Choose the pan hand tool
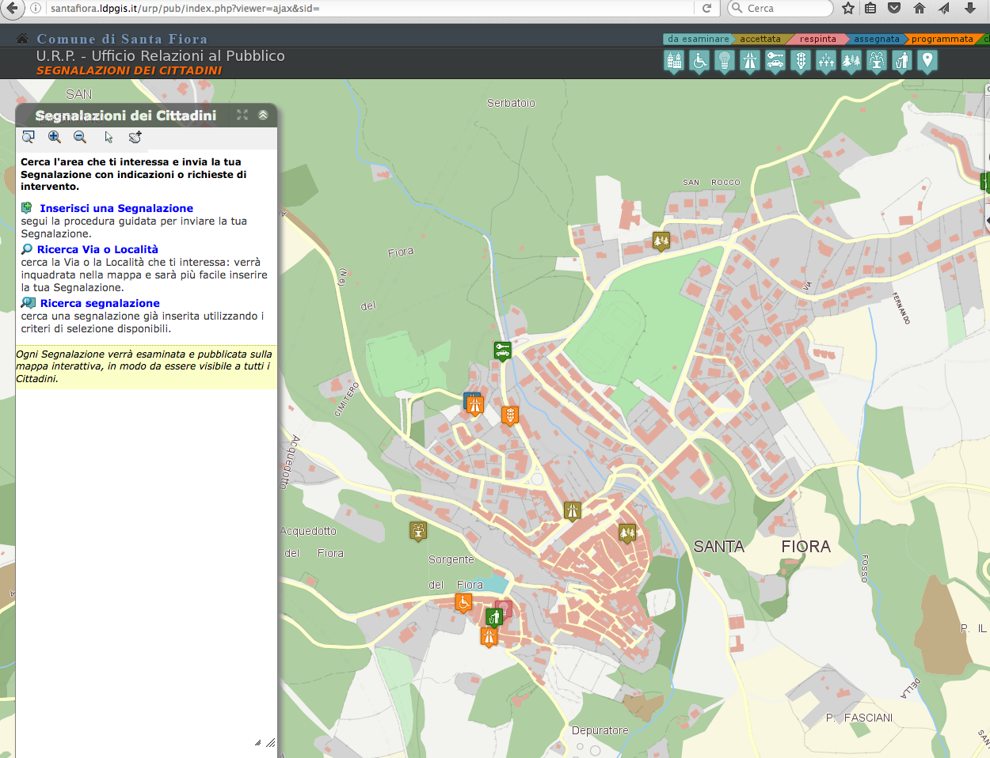990x758 pixels. [135, 137]
